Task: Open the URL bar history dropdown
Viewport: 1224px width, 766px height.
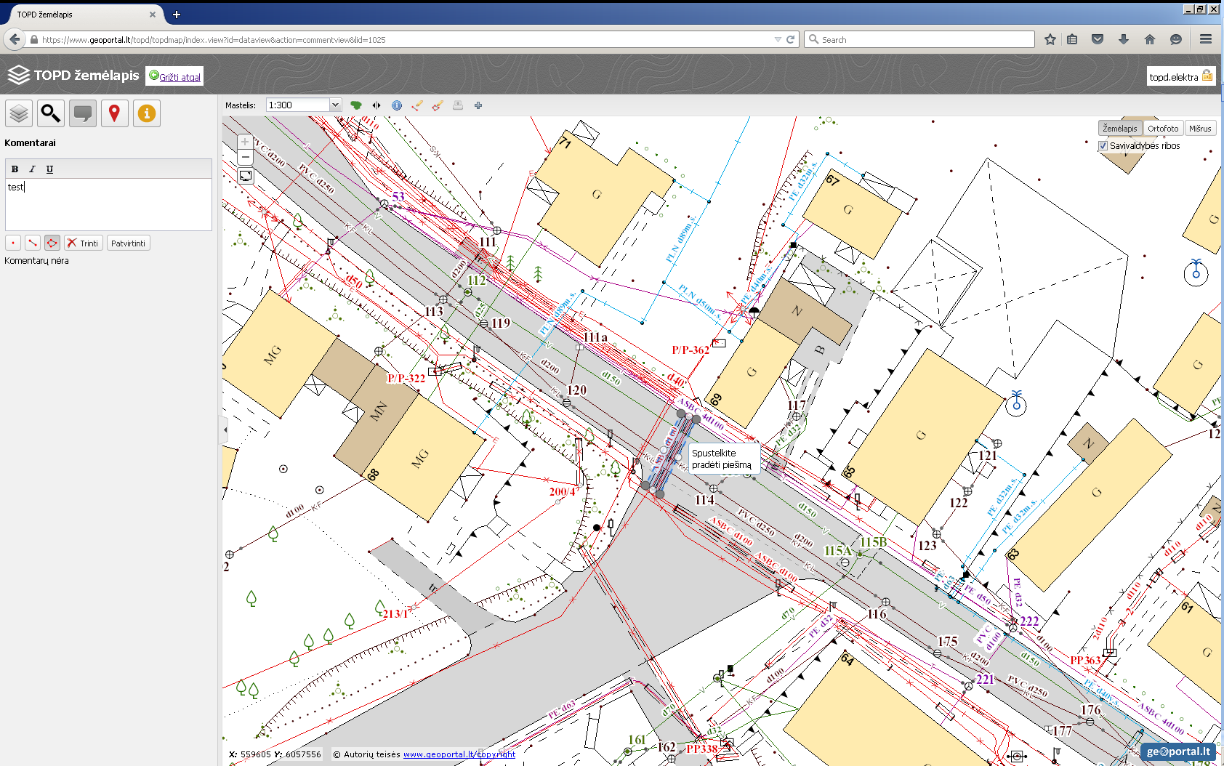Action: point(778,40)
